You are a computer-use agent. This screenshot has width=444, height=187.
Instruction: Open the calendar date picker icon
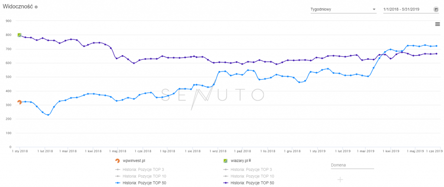[x=436, y=9]
